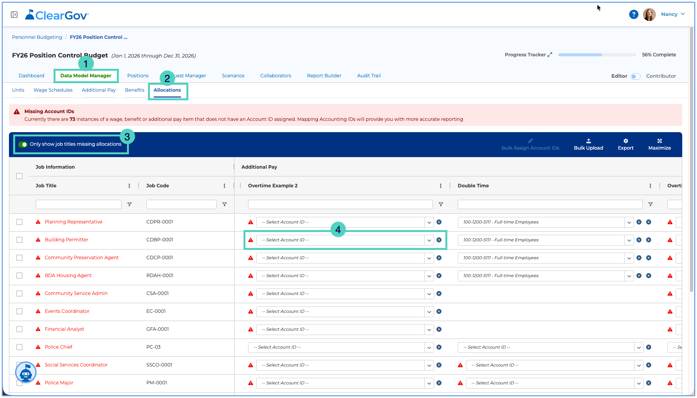This screenshot has width=697, height=398.
Task: Click the progress tracker bar
Action: tap(597, 55)
